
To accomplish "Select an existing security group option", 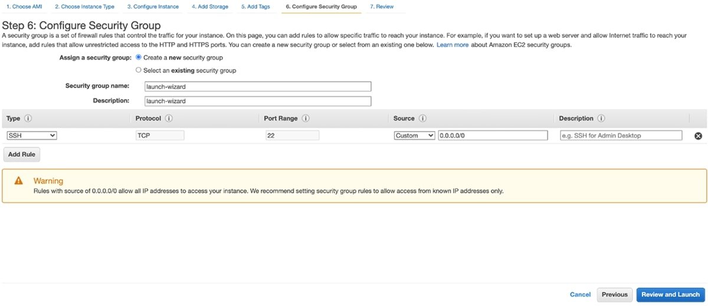I will coord(139,70).
